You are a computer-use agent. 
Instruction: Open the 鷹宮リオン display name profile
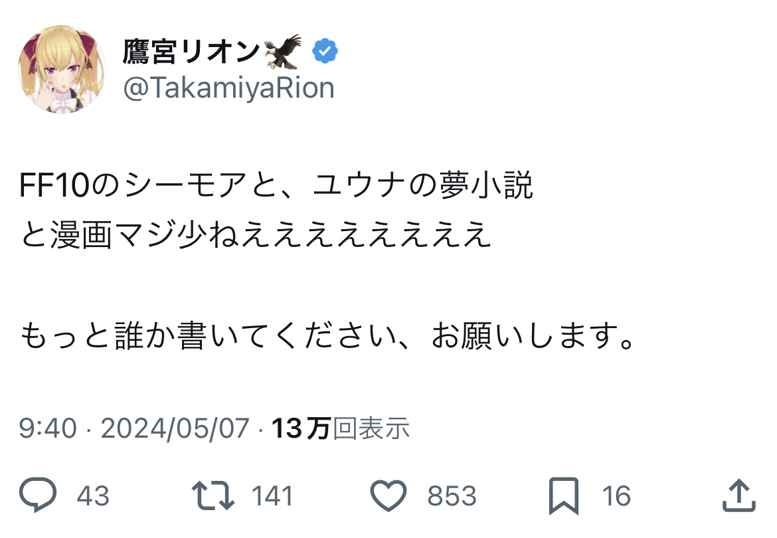tap(190, 51)
